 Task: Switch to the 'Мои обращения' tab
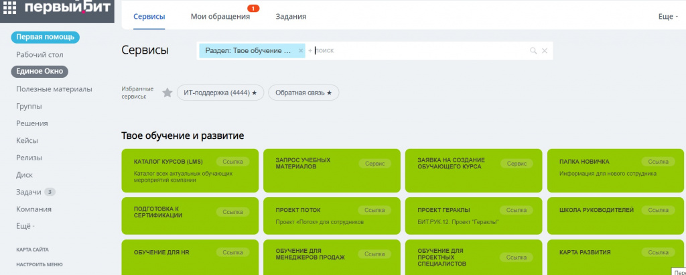click(220, 16)
